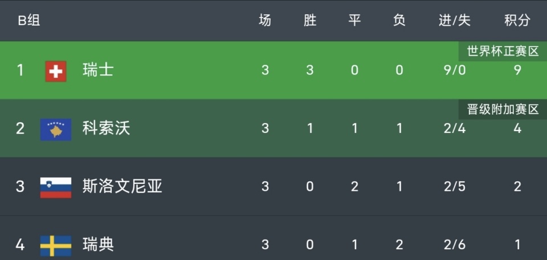Click the 胜 column header
Image resolution: width=547 pixels, height=260 pixels.
(310, 21)
